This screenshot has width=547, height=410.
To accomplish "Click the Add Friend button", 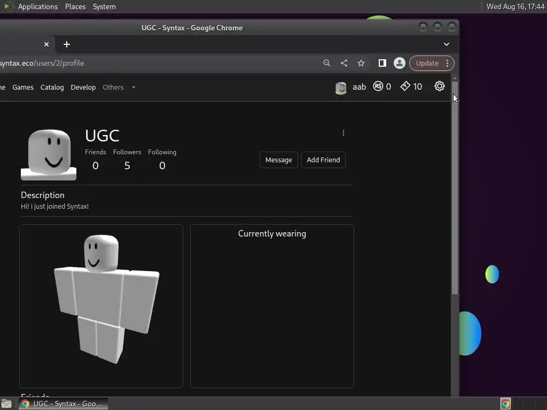I will click(x=323, y=160).
